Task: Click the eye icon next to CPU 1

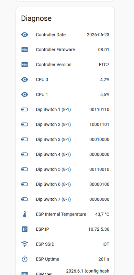Action: click(24, 95)
